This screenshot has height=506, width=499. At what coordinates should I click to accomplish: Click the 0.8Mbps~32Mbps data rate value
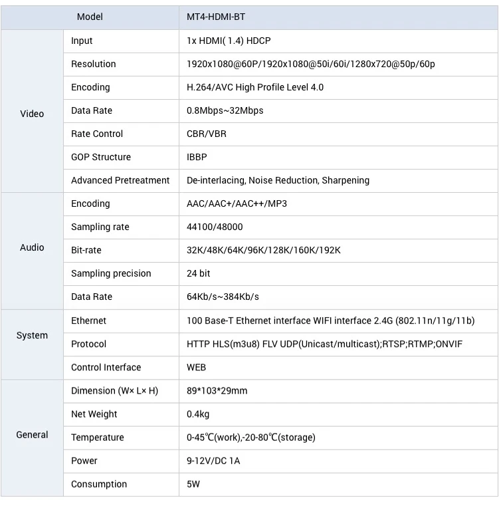click(x=225, y=110)
